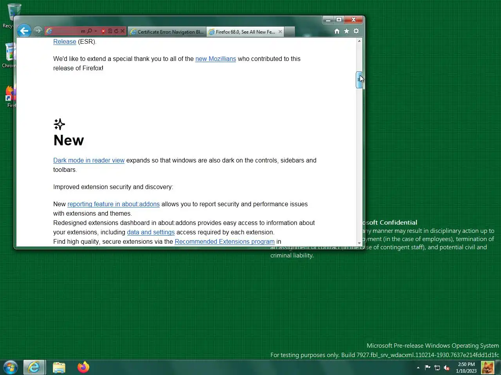The width and height of the screenshot is (501, 375).
Task: Follow the data and settings link
Action: click(x=151, y=232)
